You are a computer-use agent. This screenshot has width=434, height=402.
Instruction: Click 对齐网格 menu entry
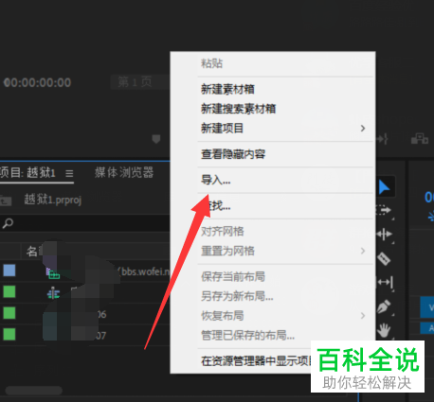click(x=273, y=232)
